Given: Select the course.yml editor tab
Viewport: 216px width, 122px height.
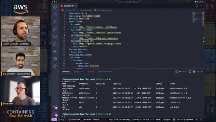Looking at the screenshot, I should [x=69, y=6].
